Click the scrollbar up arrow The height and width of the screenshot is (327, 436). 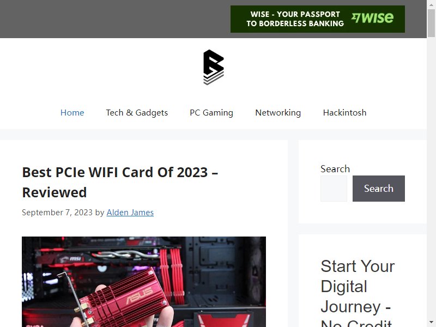(431, 4)
